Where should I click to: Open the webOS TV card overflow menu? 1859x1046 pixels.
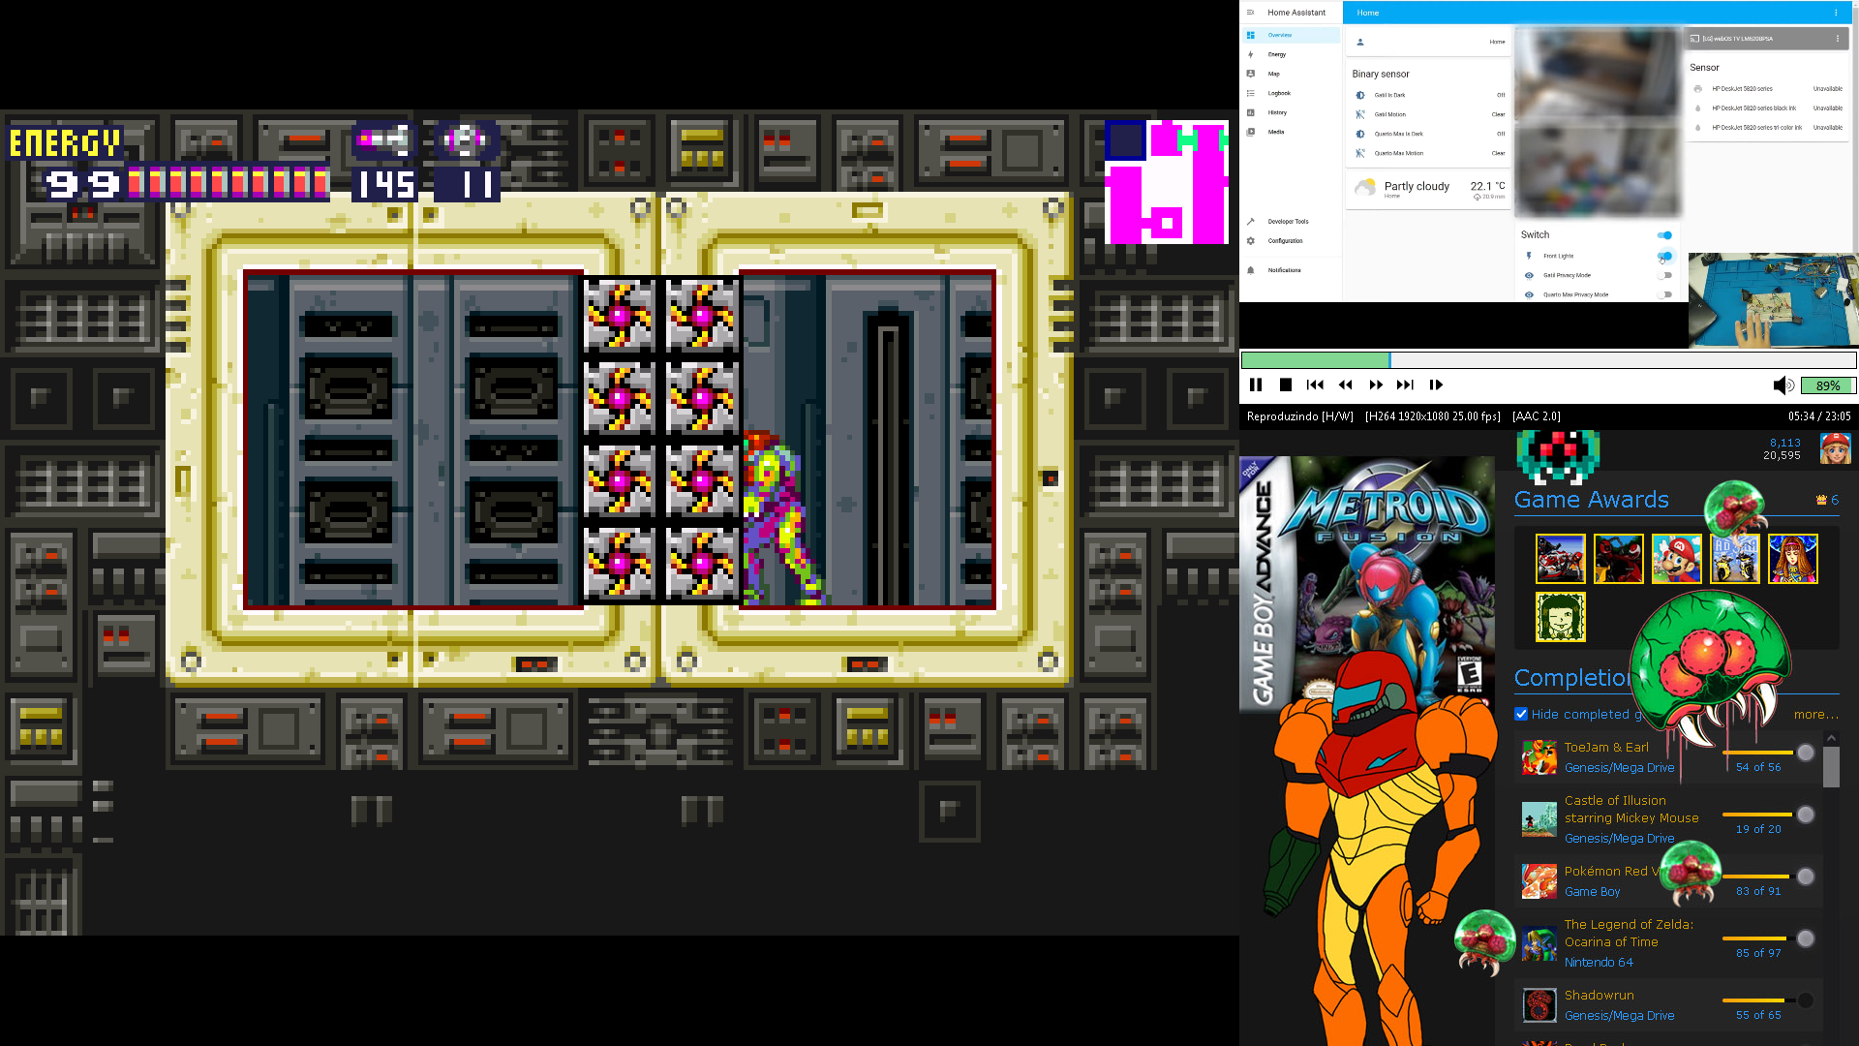(x=1838, y=39)
